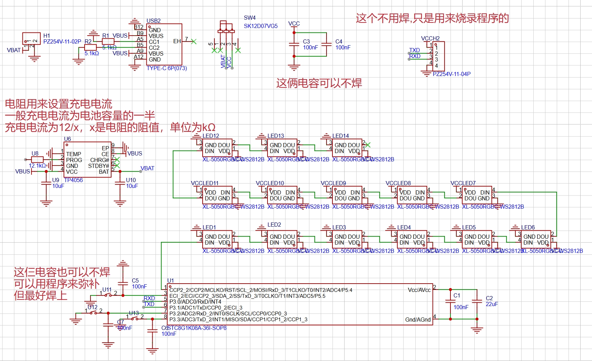592x361 pixels.
Task: Select the charging current resistor note
Action: point(110,116)
